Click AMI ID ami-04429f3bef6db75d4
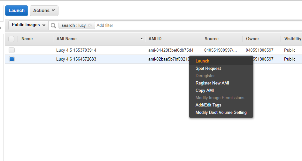 pos(171,50)
